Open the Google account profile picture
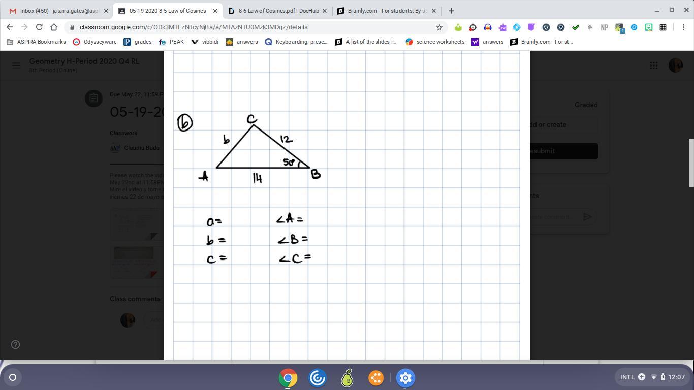Viewport: 694px width, 390px height. 676,65
